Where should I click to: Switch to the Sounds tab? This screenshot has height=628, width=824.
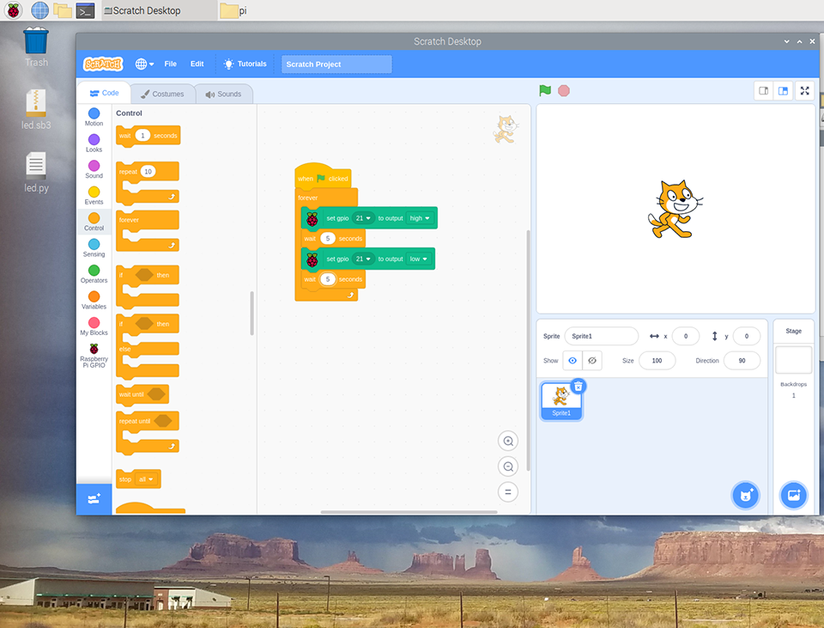click(224, 95)
